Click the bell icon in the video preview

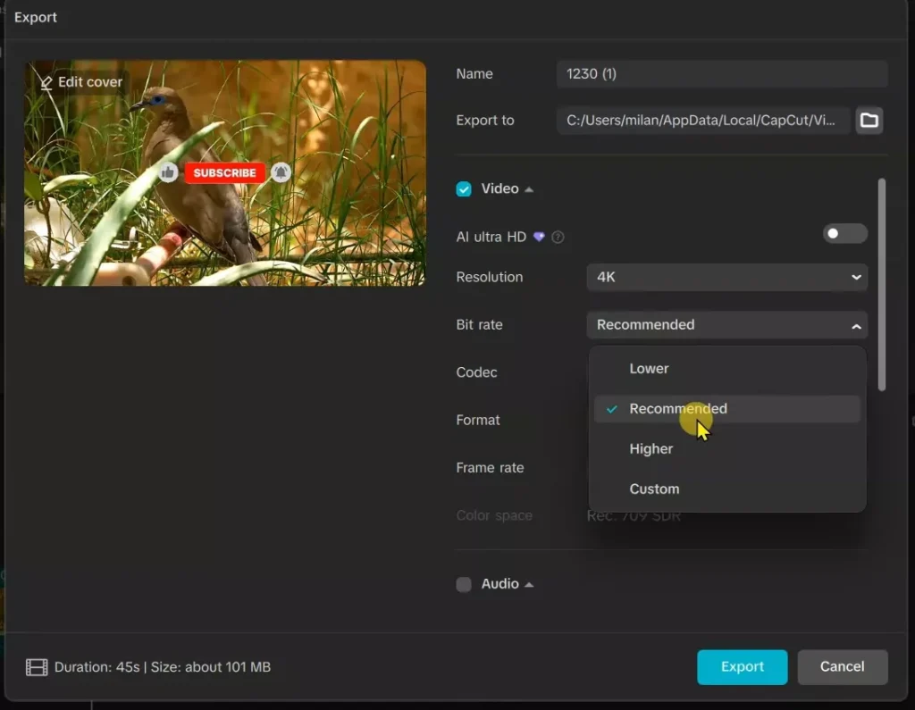coord(281,171)
